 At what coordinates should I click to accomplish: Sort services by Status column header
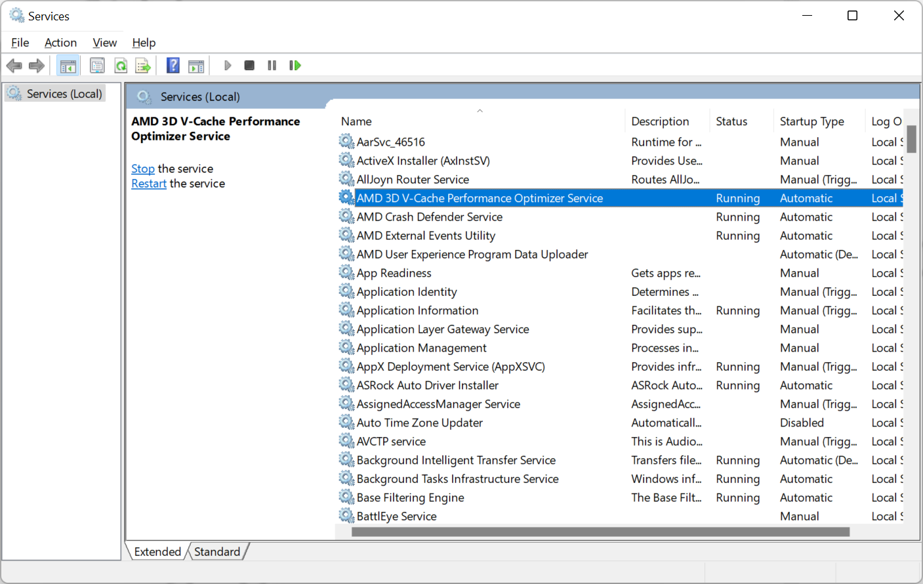(731, 121)
